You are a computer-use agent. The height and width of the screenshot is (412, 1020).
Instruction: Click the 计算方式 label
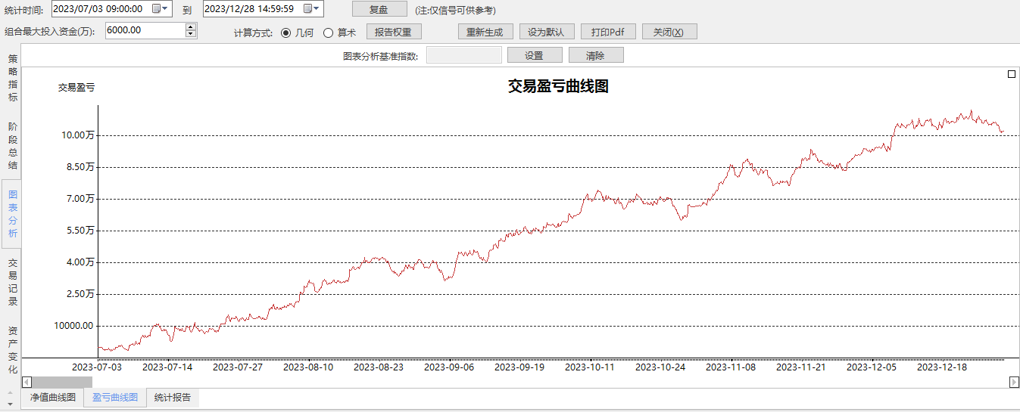pos(254,33)
